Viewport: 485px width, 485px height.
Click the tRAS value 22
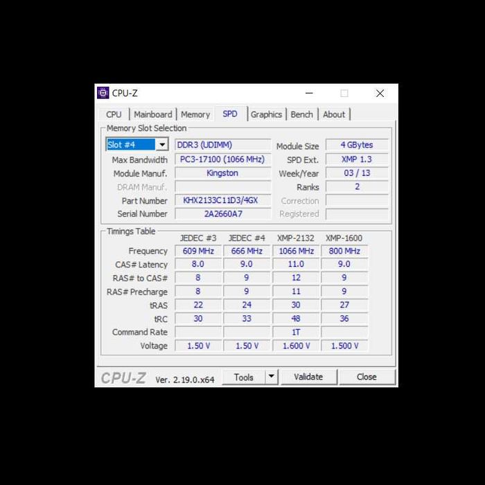point(198,305)
